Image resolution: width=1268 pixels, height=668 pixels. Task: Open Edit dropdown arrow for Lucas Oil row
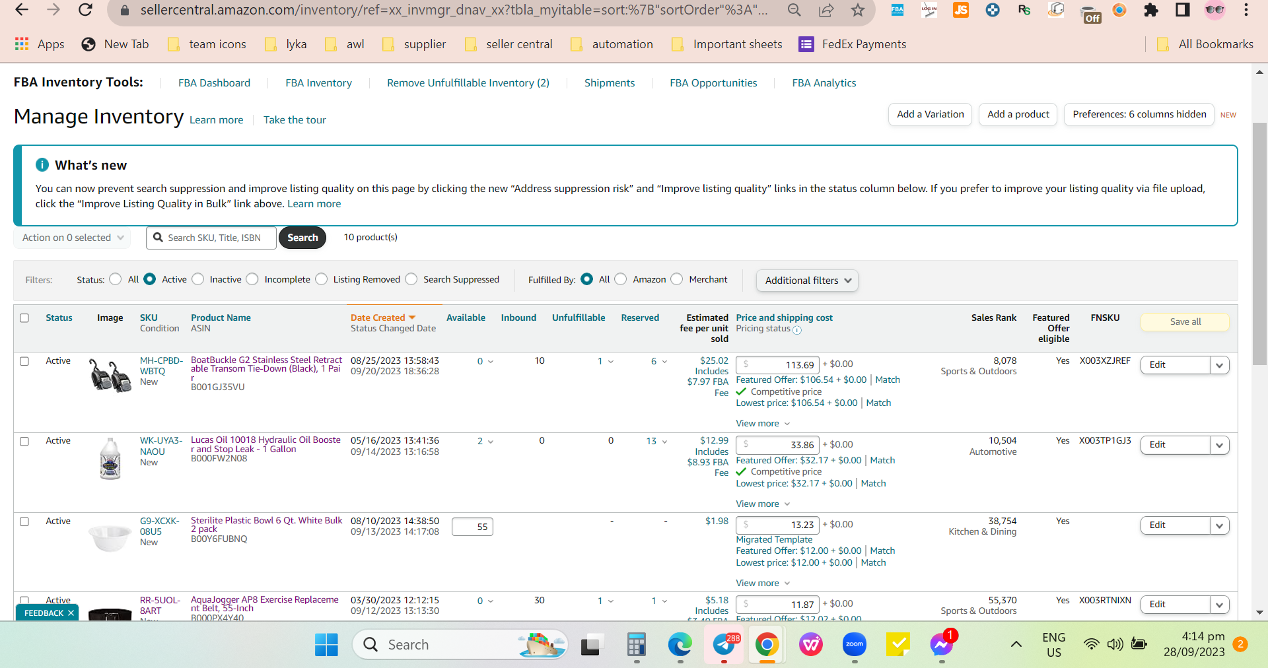coord(1220,445)
